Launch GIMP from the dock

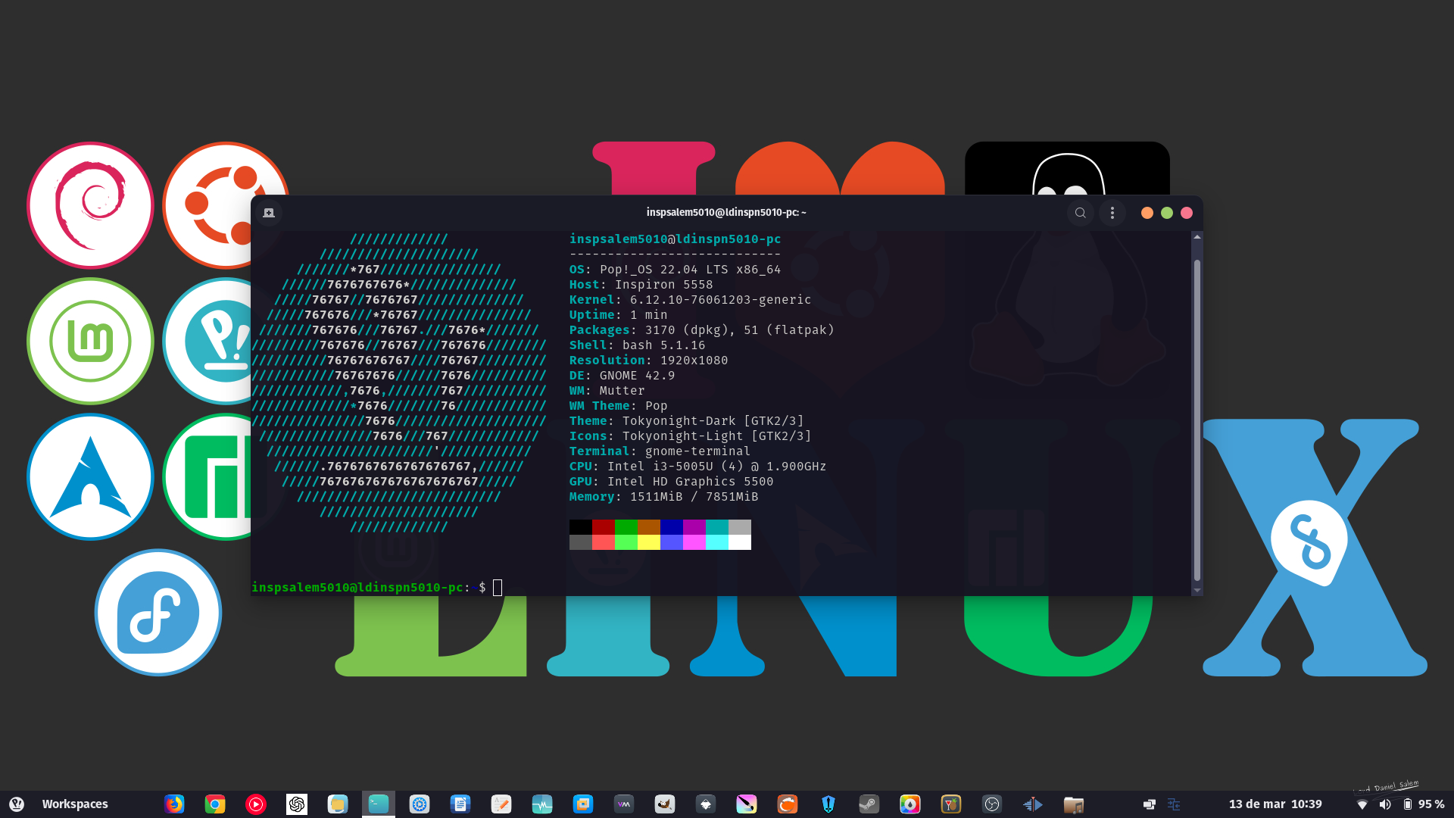pos(665,804)
